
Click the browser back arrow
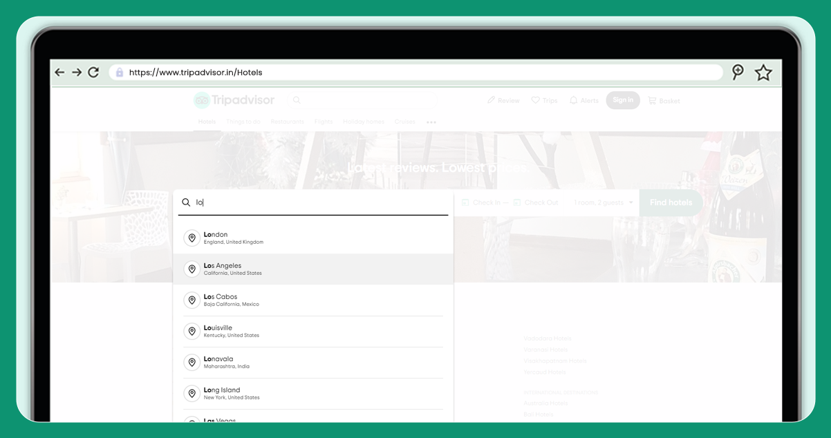coord(59,73)
